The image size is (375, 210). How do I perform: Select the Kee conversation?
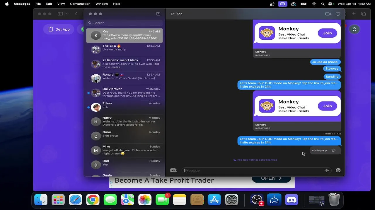click(x=125, y=35)
